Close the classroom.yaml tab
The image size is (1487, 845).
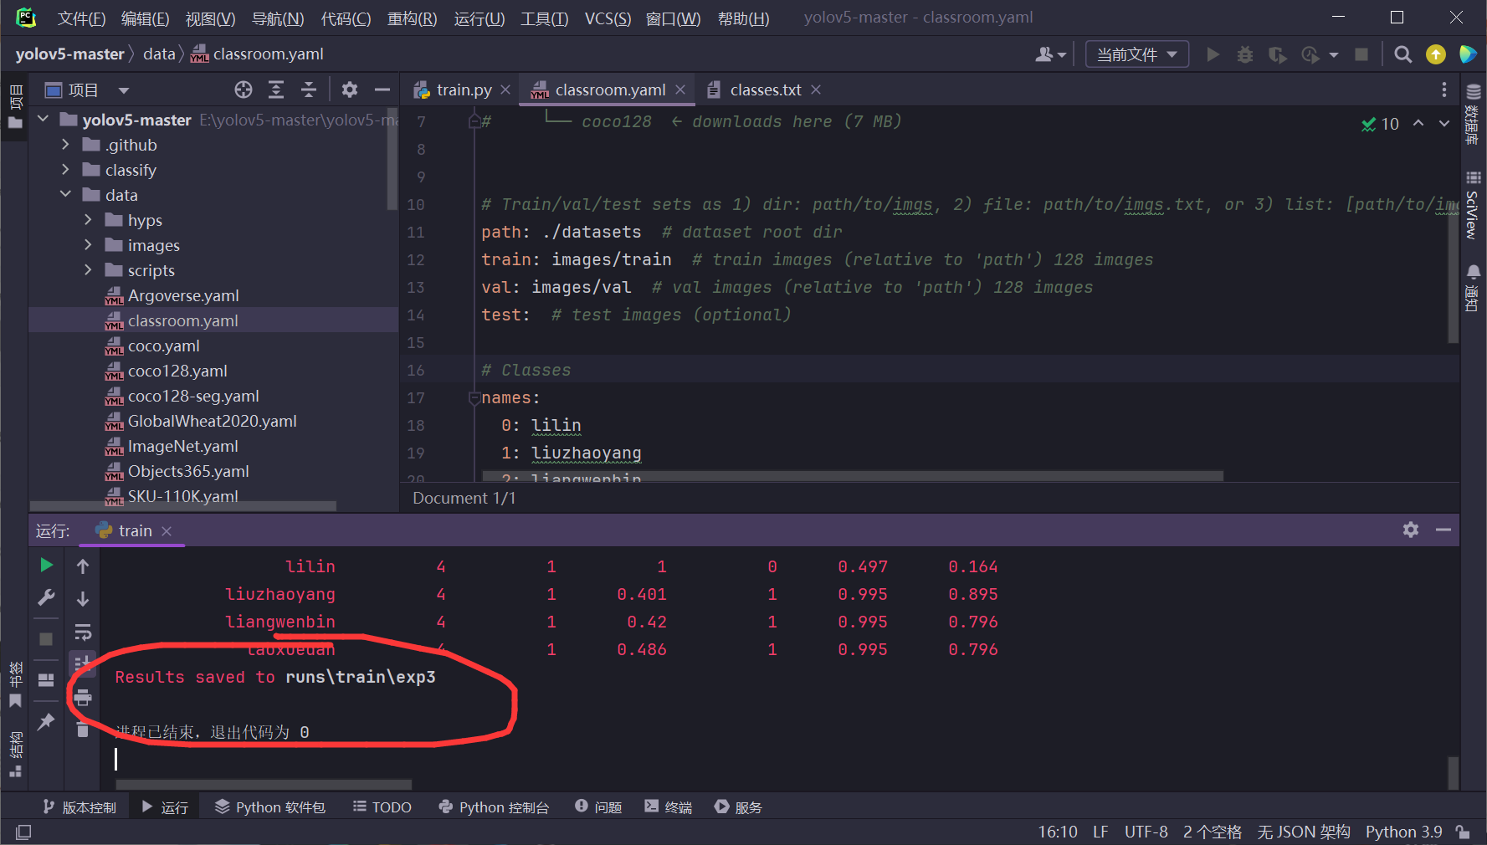(680, 90)
